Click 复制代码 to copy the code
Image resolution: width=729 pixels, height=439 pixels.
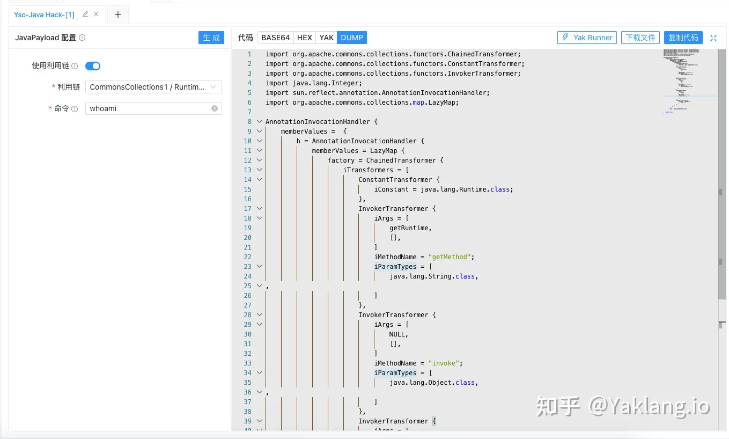pos(683,38)
